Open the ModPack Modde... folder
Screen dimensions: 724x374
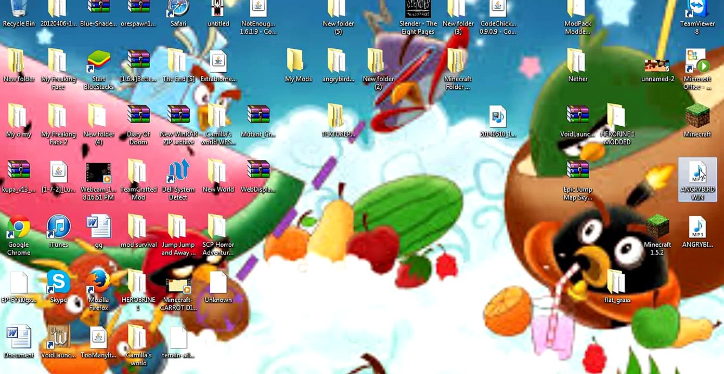coord(578,18)
